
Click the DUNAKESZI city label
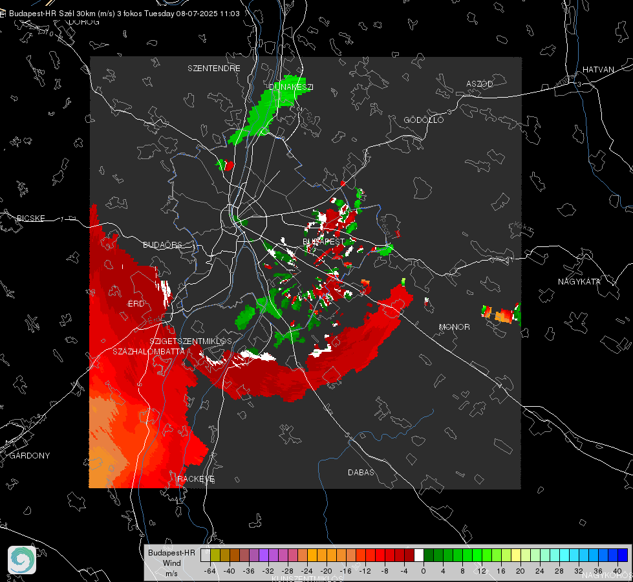pyautogui.click(x=291, y=87)
